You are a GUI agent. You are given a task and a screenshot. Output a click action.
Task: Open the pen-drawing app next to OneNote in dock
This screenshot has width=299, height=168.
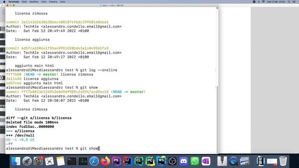point(222,161)
